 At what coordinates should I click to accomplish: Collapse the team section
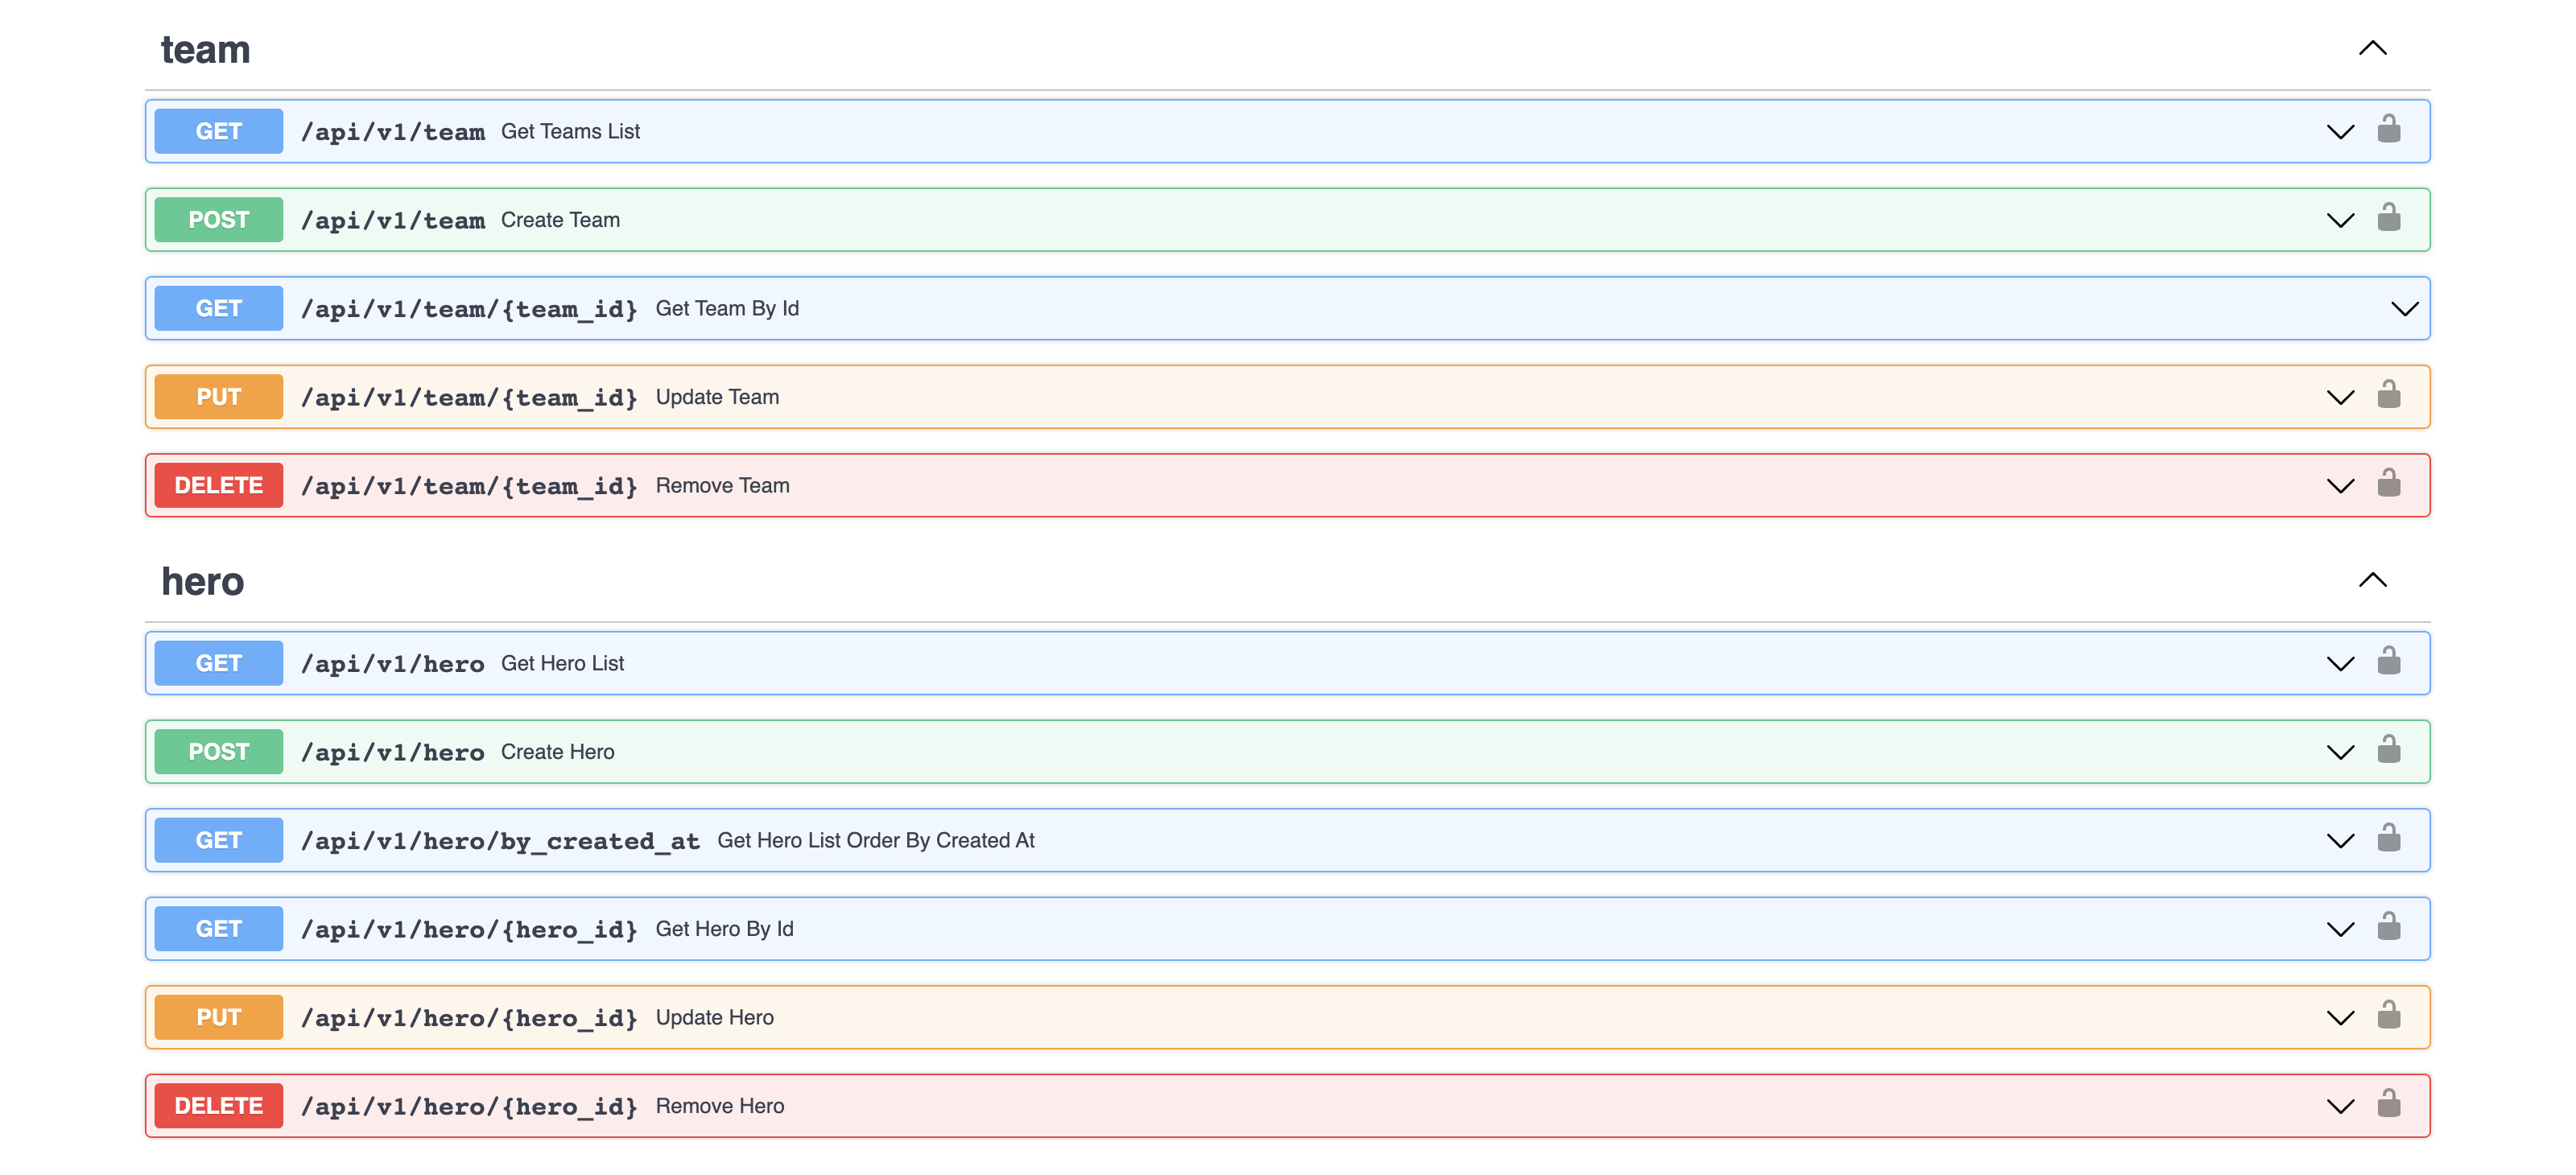[2372, 48]
